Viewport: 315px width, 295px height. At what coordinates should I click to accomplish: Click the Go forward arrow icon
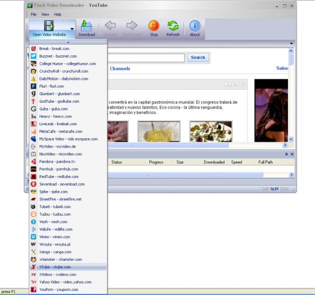coord(132,25)
